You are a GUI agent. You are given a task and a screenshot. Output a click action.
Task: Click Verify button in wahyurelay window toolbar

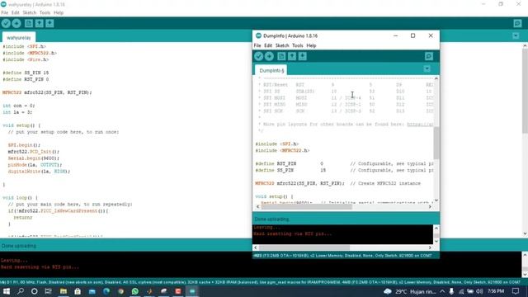pyautogui.click(x=6, y=23)
